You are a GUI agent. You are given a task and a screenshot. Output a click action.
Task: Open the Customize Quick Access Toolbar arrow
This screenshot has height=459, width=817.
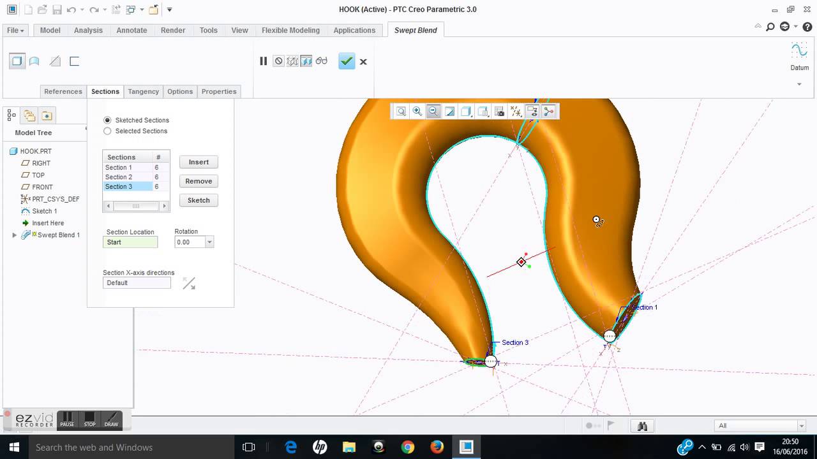[169, 10]
